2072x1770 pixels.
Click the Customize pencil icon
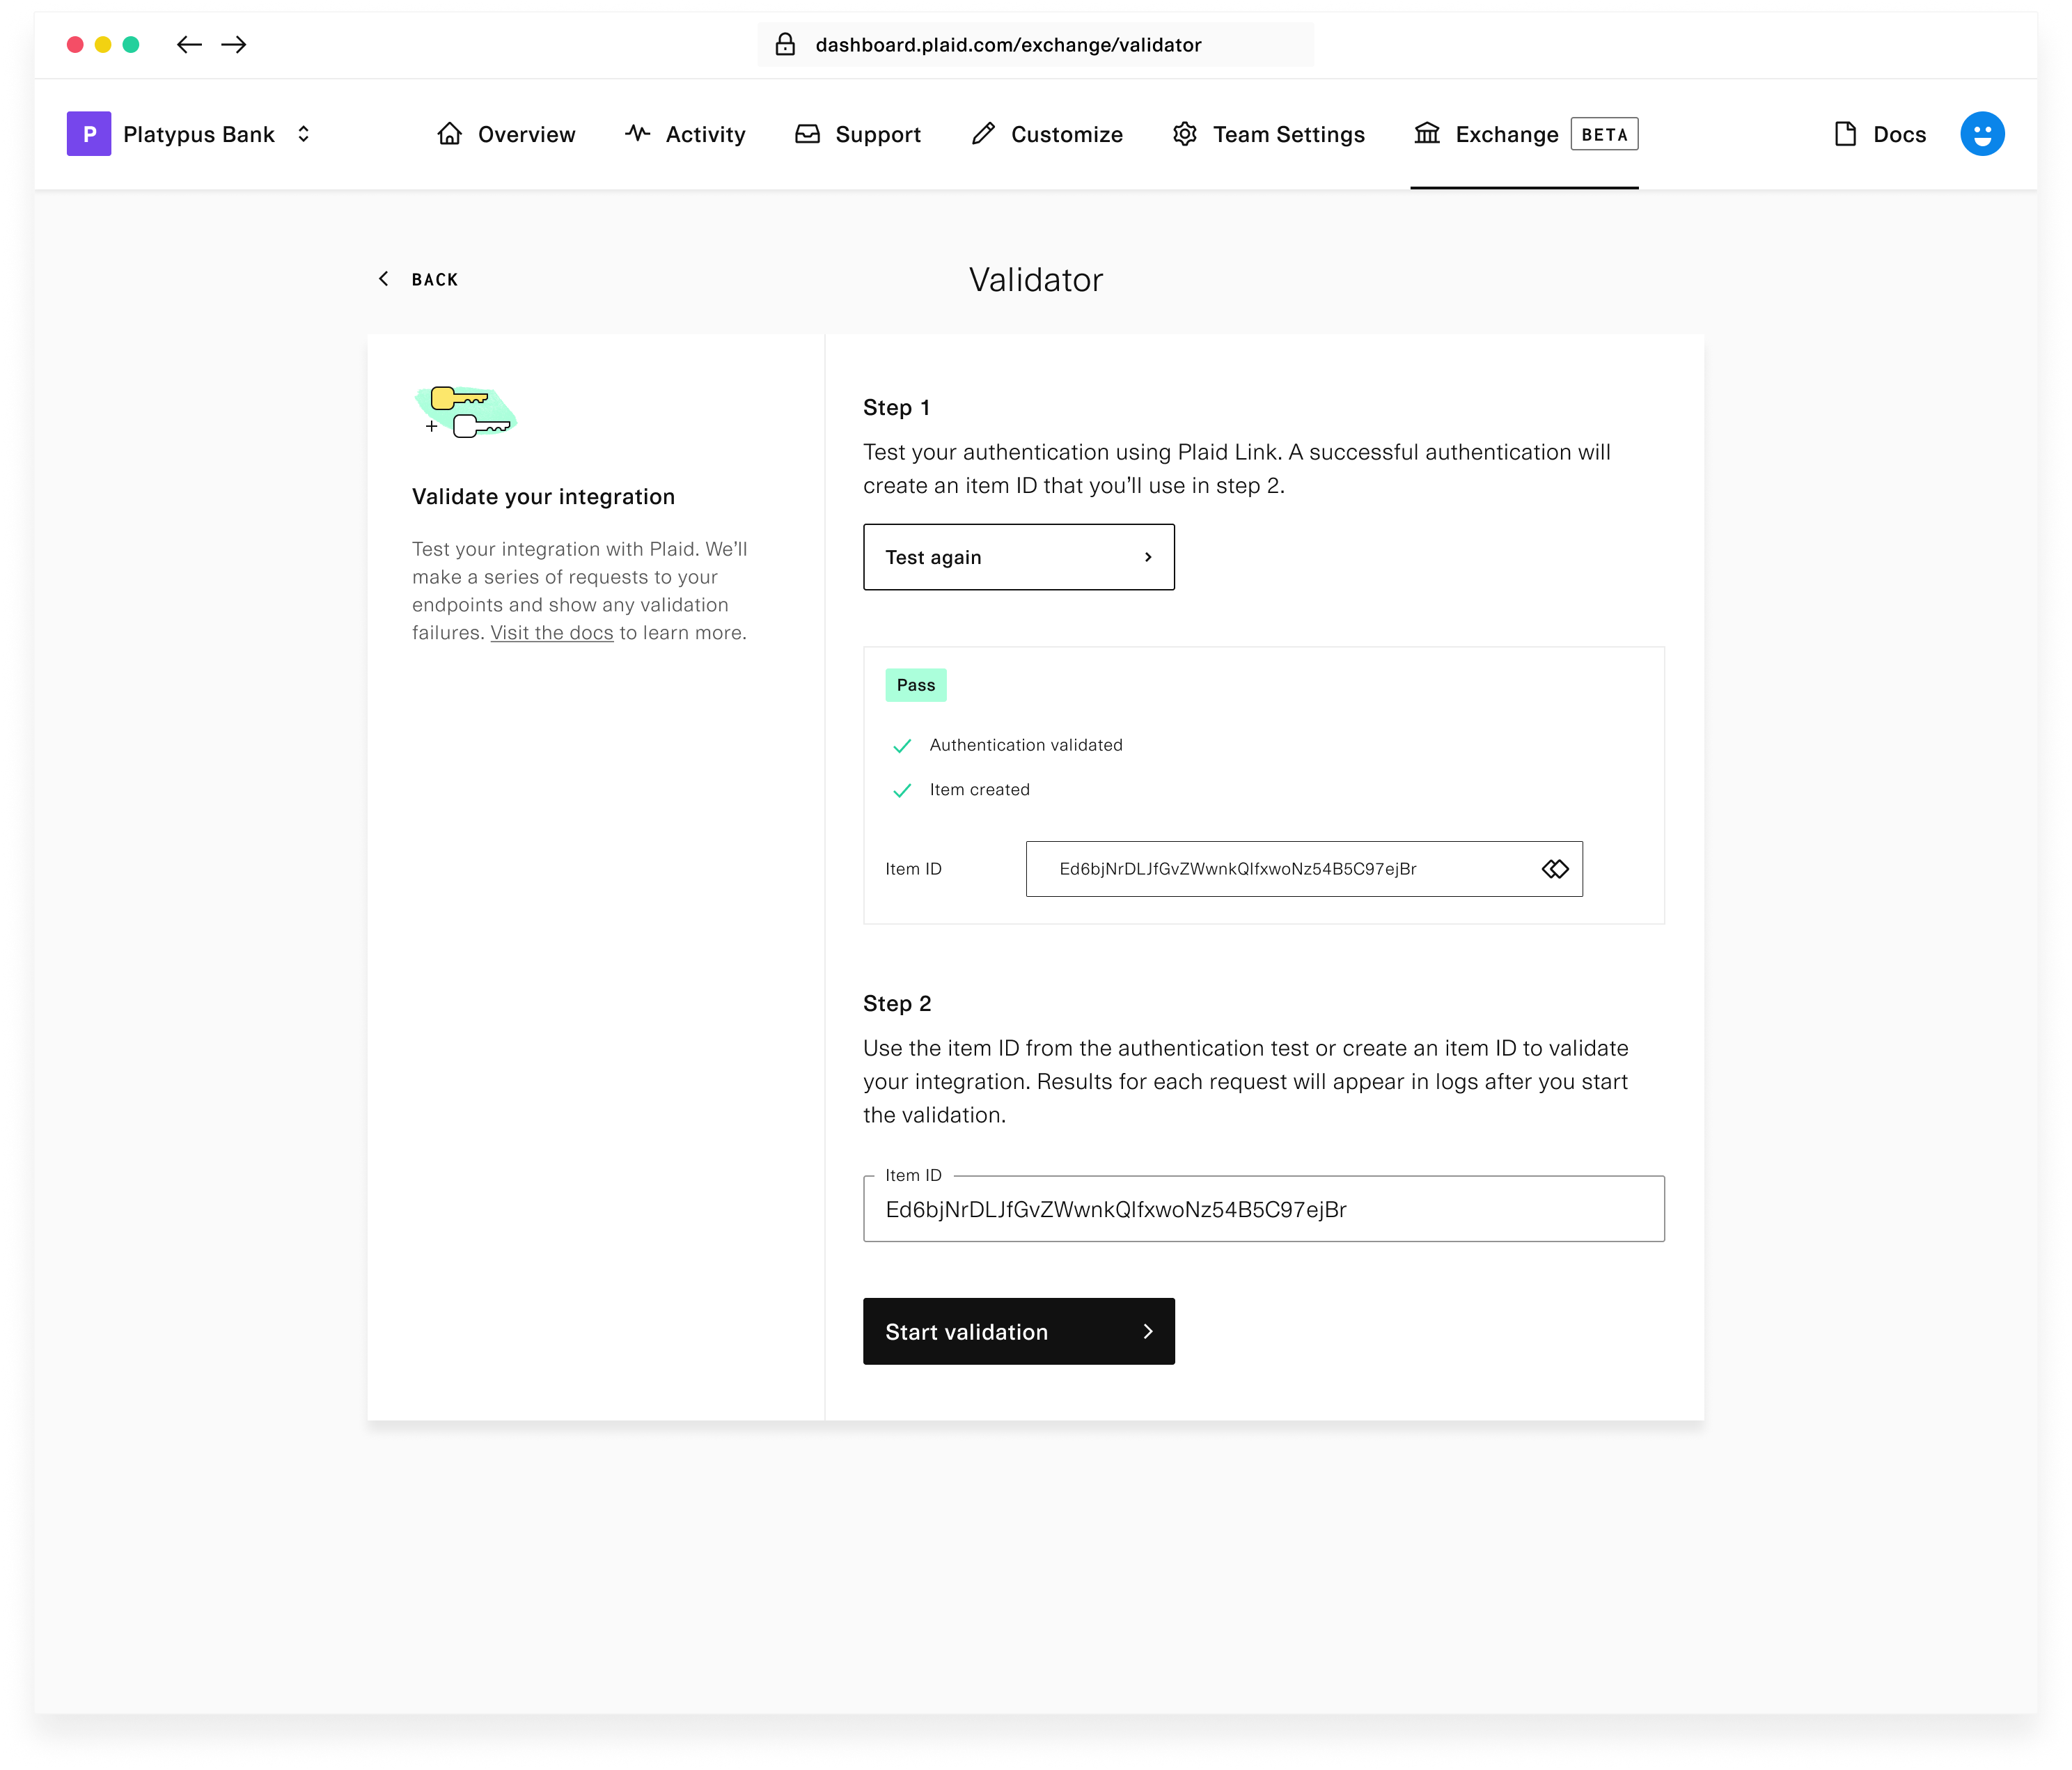983,134
